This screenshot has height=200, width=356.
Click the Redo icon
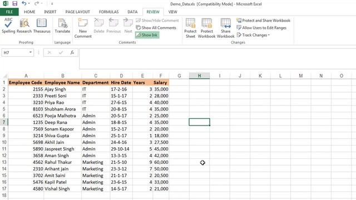coord(36,3)
